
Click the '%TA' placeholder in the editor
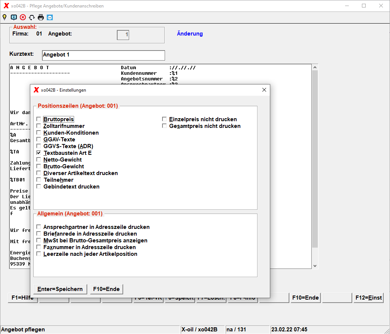[x=15, y=152]
